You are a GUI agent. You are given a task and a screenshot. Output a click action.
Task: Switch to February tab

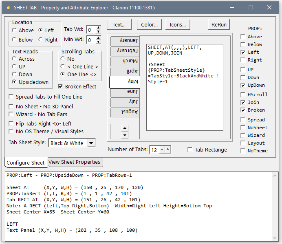125,51
